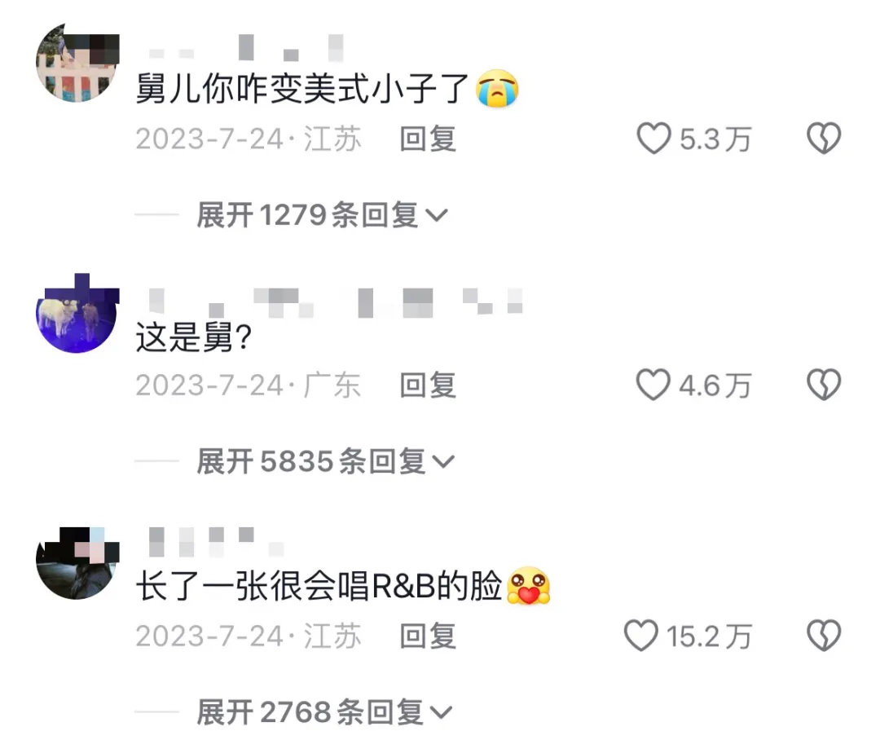Reply to the 这是舅? comment
Screen dimensions: 880x731
[428, 385]
